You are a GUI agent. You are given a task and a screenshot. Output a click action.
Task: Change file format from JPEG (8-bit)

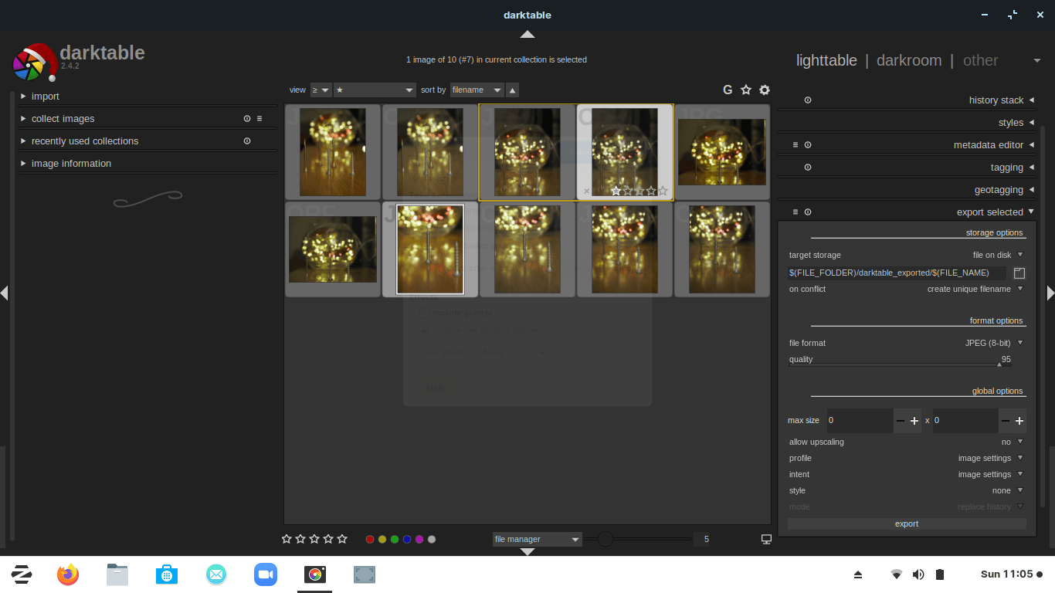[x=992, y=343]
